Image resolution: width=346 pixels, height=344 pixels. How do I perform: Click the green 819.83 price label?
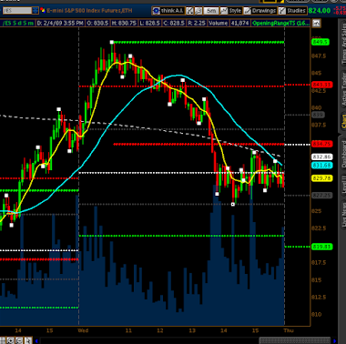pos(322,247)
